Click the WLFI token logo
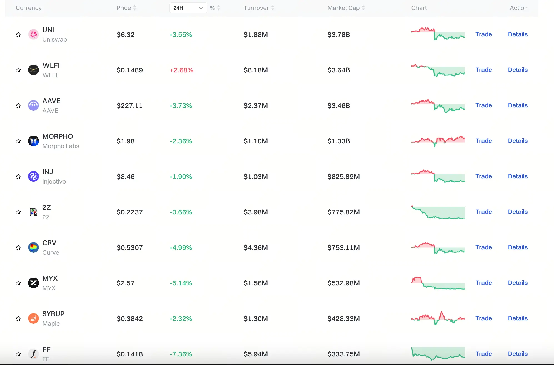Screen dimensions: 554x365 click(x=33, y=70)
